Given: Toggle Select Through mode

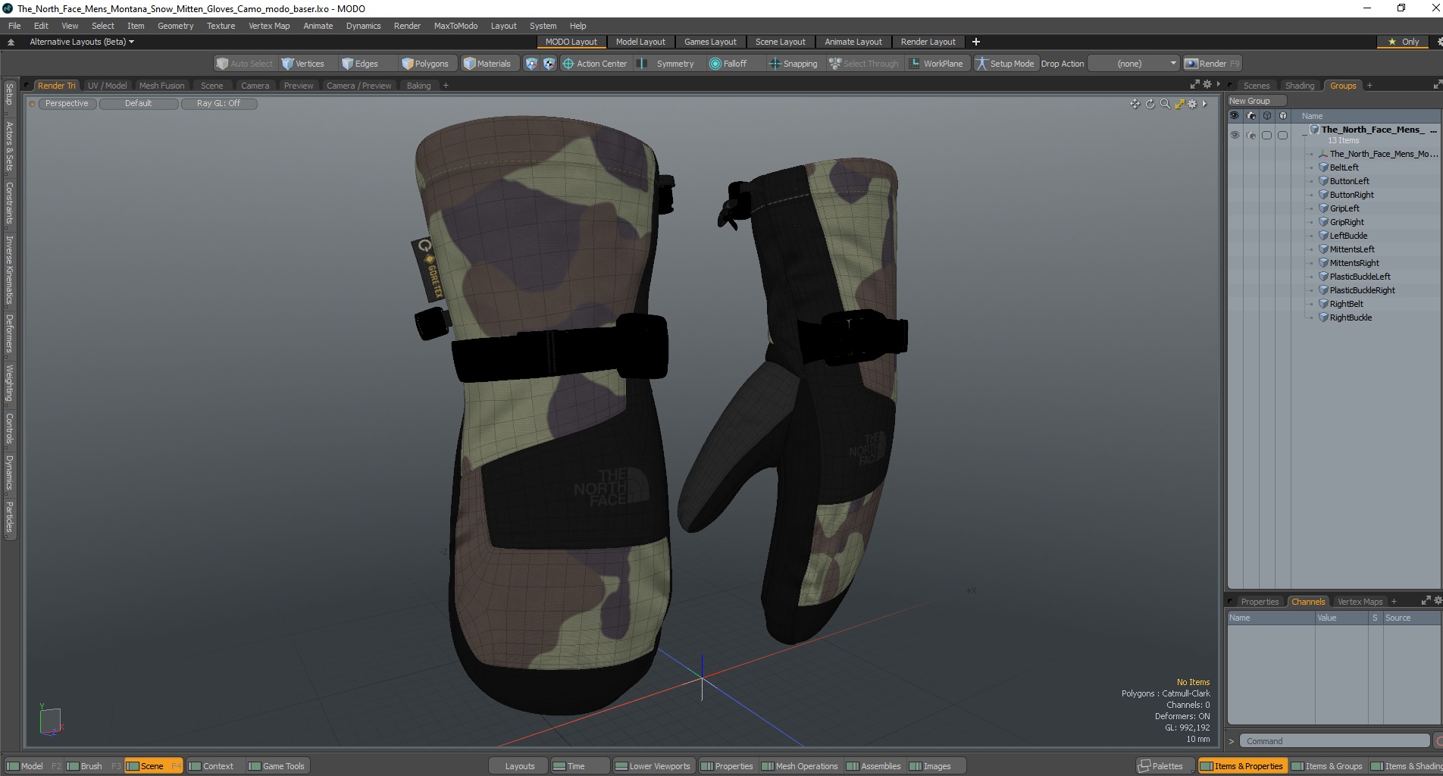Looking at the screenshot, I should 864,64.
